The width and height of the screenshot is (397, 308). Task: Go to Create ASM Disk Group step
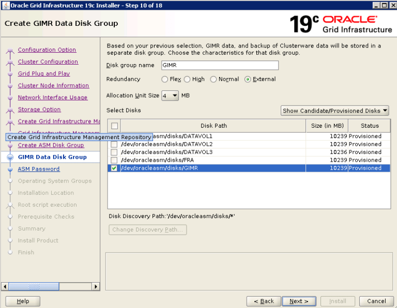[51, 145]
